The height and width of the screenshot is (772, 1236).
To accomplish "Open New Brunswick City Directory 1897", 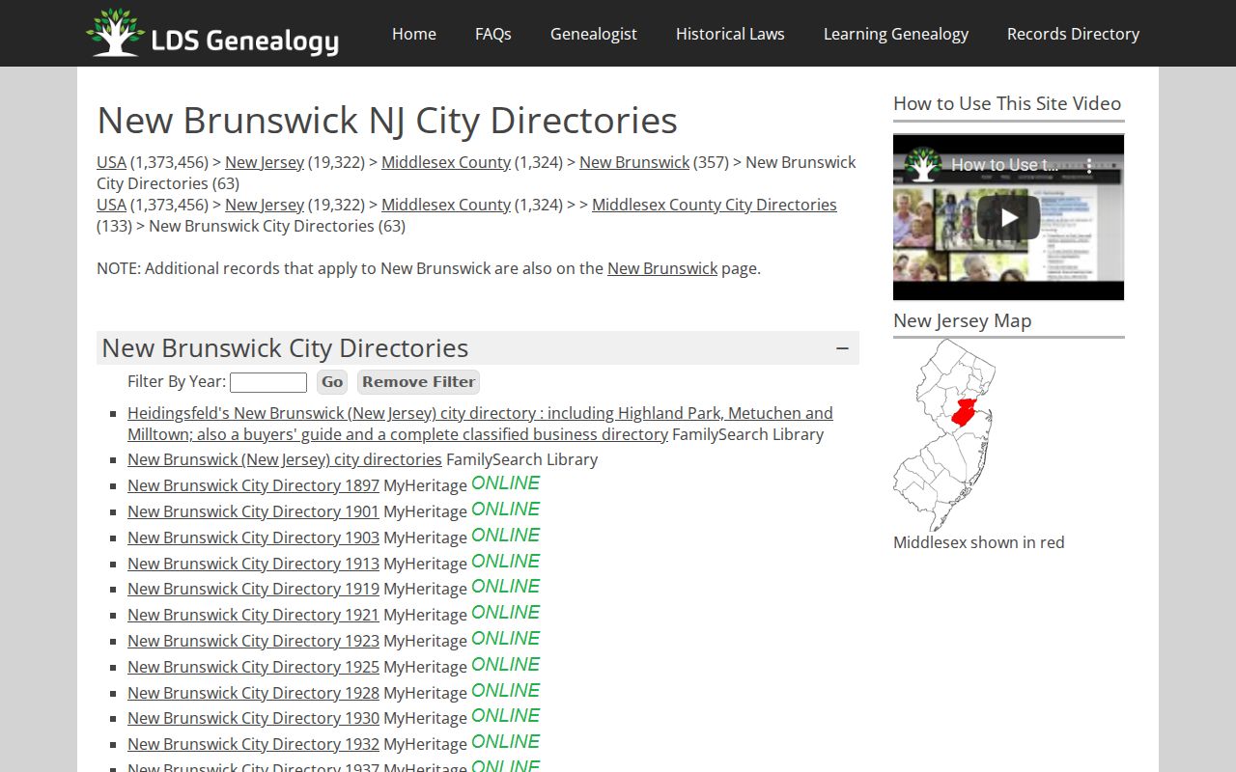I will click(x=253, y=485).
